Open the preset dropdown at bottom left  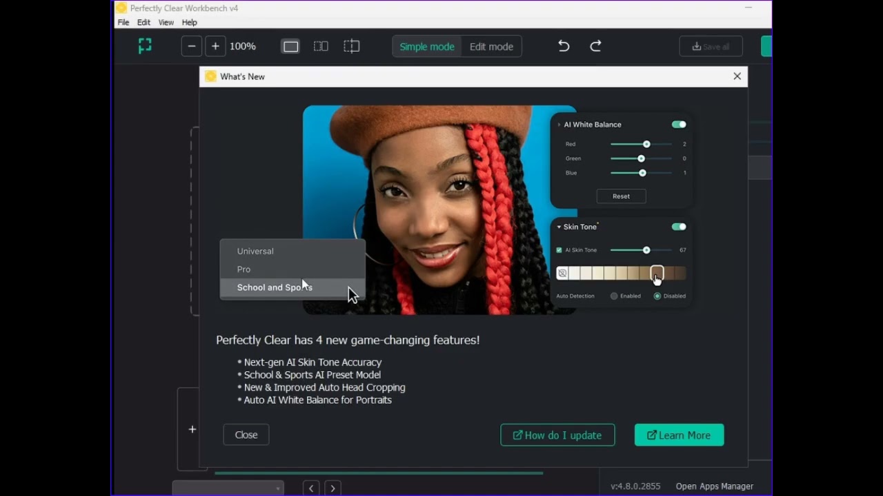[x=228, y=488]
